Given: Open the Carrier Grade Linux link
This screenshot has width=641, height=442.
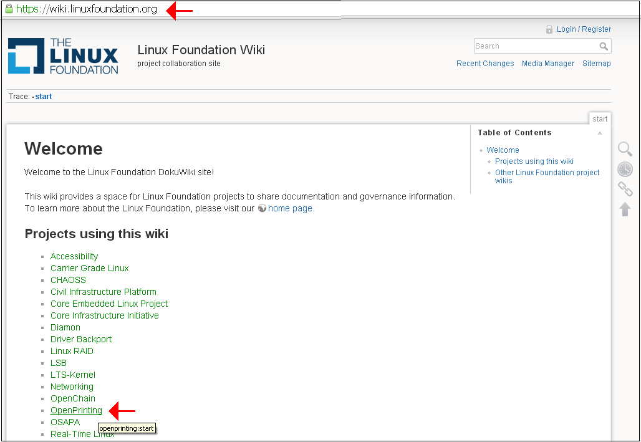Looking at the screenshot, I should tap(90, 268).
